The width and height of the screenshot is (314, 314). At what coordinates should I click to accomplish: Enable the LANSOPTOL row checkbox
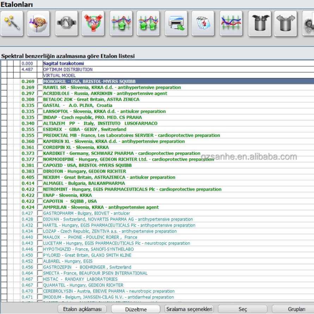coord(40,111)
